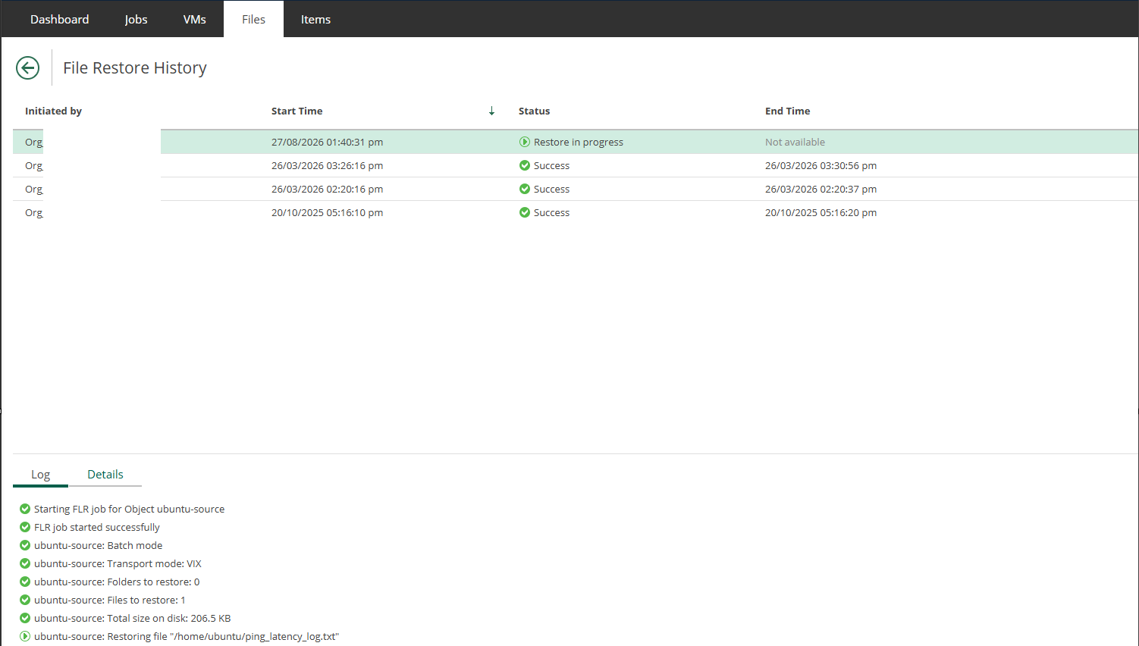Click end time 26/03/2026 03:30:56 pm
The height and width of the screenshot is (646, 1139).
(821, 165)
